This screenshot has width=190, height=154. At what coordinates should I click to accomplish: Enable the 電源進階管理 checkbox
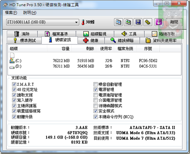pyautogui.click(x=95, y=95)
